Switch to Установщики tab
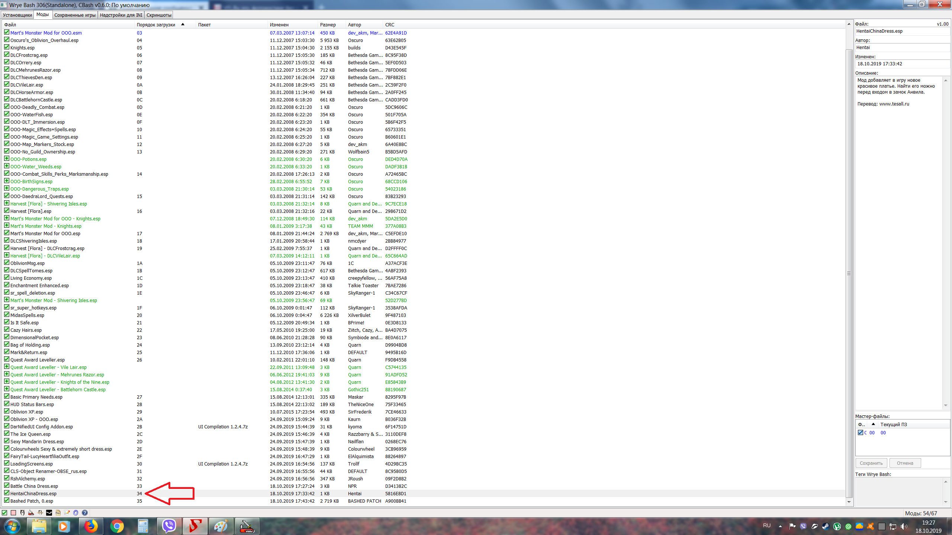This screenshot has width=952, height=535. (17, 15)
